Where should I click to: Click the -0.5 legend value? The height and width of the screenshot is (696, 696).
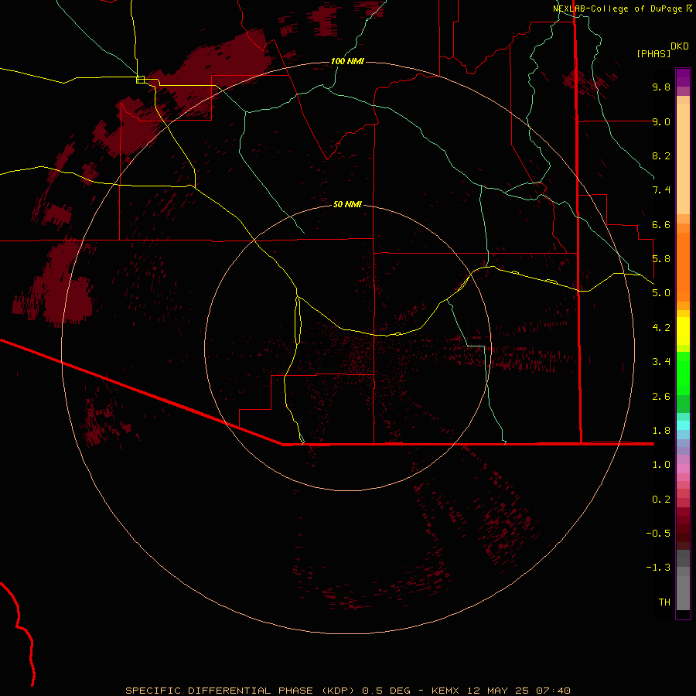(x=658, y=534)
